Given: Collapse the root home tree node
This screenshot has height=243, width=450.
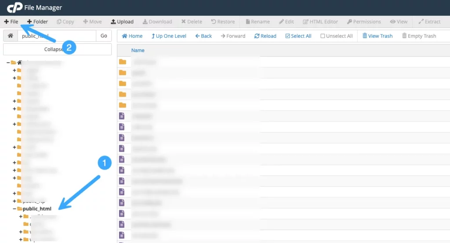Looking at the screenshot, I should (8, 62).
